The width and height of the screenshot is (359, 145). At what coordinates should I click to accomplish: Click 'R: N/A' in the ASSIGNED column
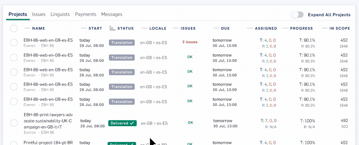click(x=271, y=127)
